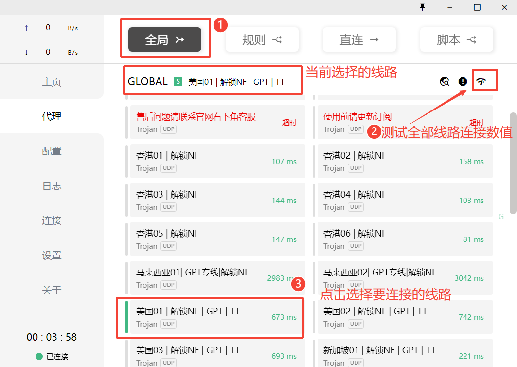
Task: Collapse the GLOBAL proxy group header
Action: click(147, 82)
